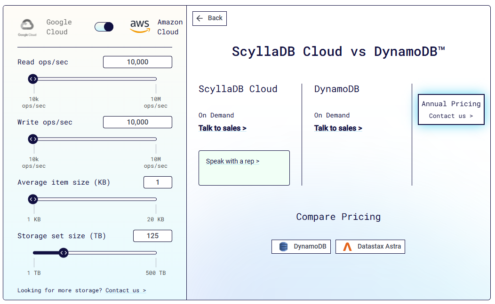
Task: Compare pricing with Datastax Astra button
Action: click(x=370, y=247)
